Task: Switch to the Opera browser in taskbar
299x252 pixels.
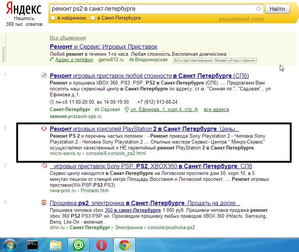Action: 101,245
